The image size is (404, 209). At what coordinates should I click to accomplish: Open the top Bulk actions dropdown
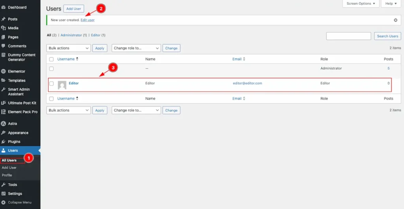click(x=69, y=48)
